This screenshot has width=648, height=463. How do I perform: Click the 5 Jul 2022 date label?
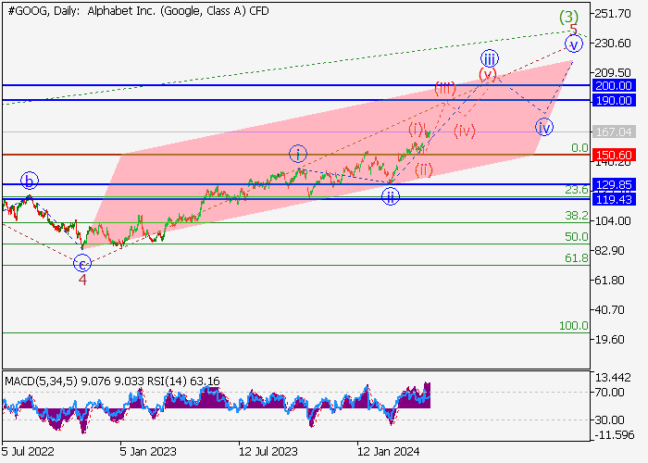[28, 452]
